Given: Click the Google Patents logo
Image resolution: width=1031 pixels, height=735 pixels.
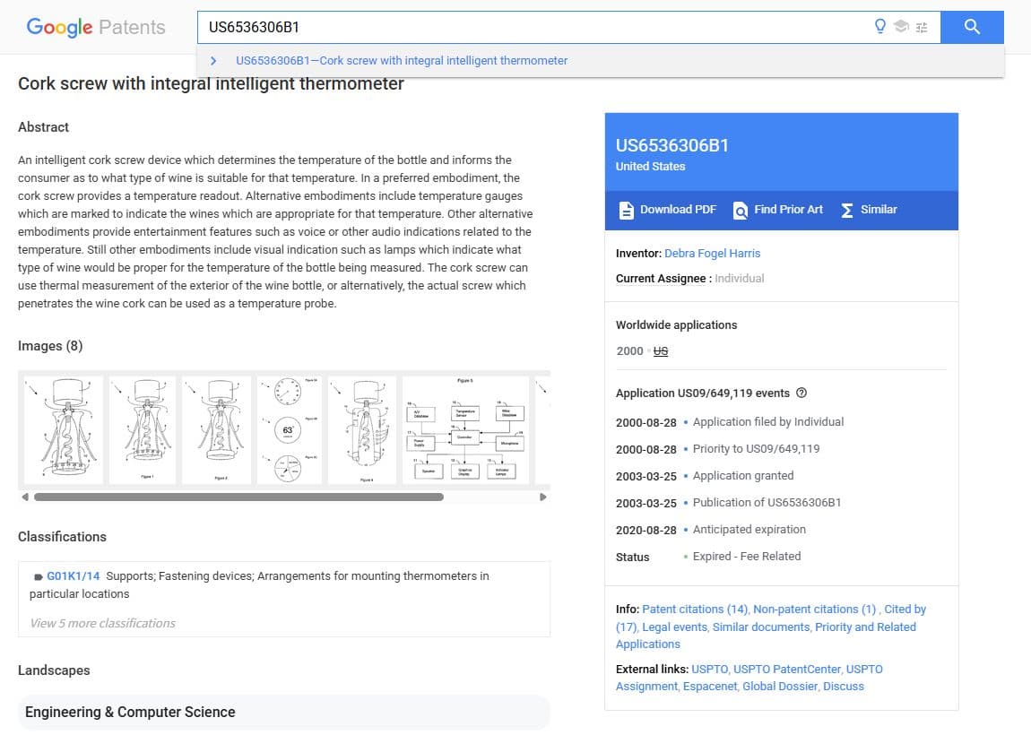Looking at the screenshot, I should click(x=95, y=27).
